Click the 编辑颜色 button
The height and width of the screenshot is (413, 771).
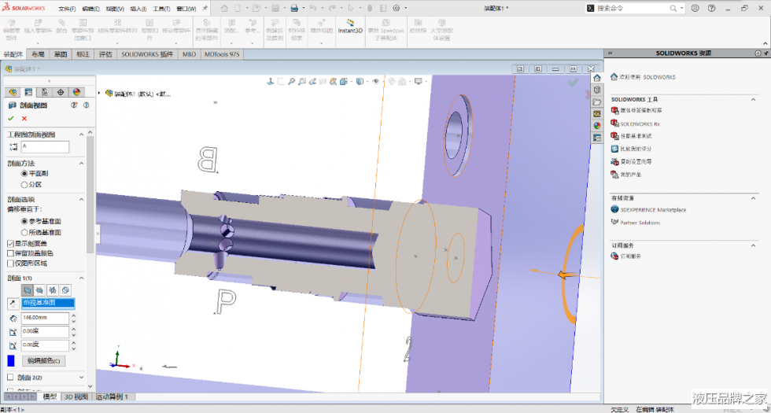46,360
